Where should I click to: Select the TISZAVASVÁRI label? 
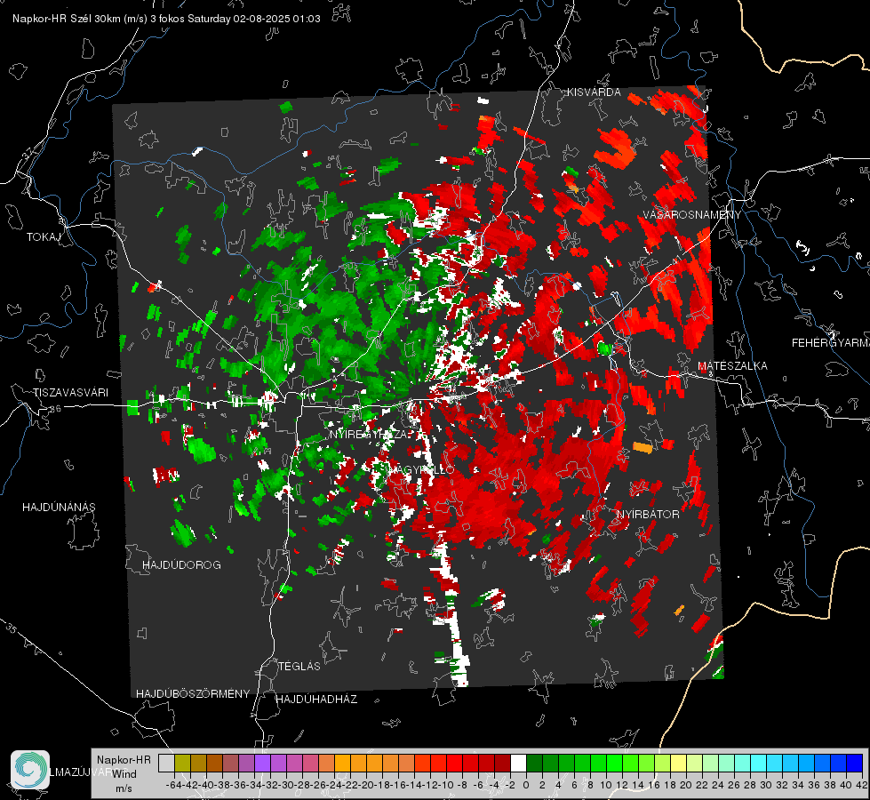[x=70, y=393]
